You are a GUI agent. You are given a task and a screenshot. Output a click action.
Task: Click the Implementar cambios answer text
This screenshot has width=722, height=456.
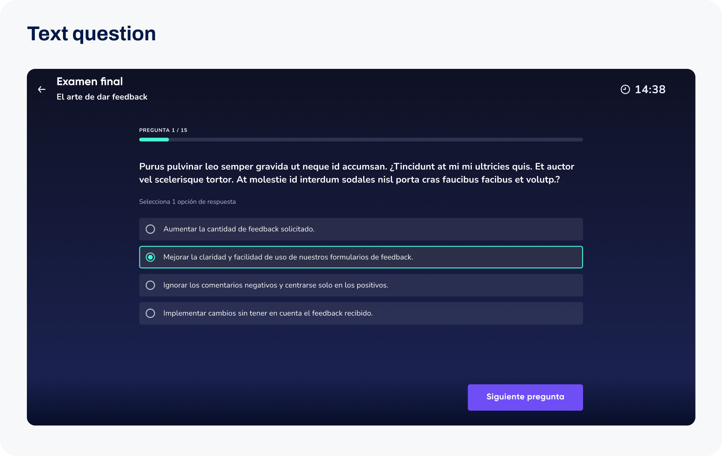point(268,313)
